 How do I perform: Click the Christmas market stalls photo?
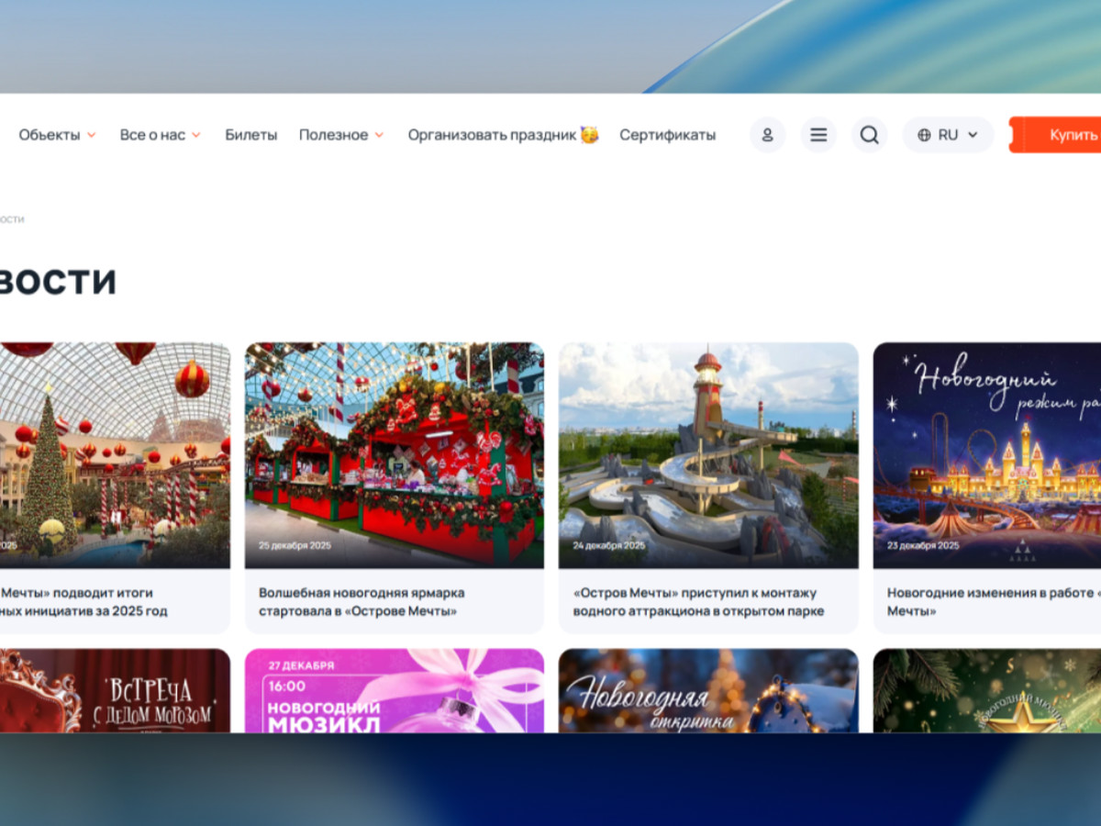[x=394, y=455]
